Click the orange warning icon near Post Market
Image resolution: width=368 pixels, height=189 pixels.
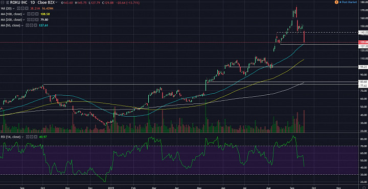[336, 2]
